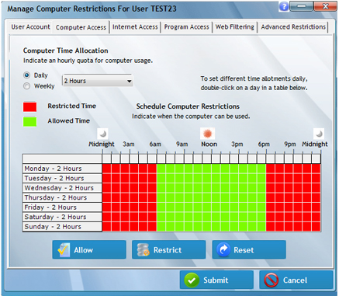This screenshot has width=339, height=296.
Task: Click the blue help question mark icon
Action: click(284, 6)
